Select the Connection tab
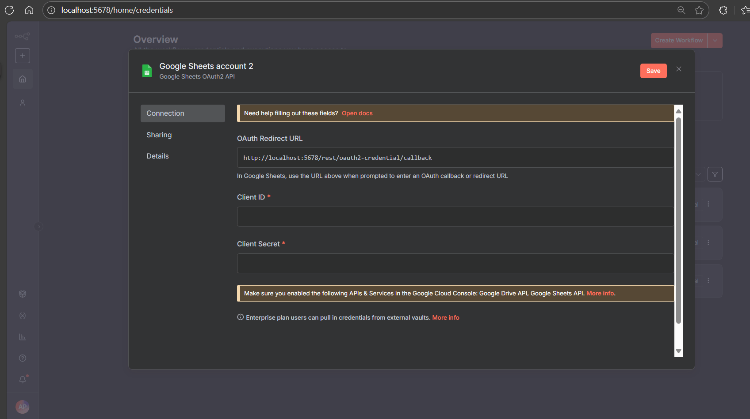This screenshot has height=419, width=750. (x=183, y=113)
